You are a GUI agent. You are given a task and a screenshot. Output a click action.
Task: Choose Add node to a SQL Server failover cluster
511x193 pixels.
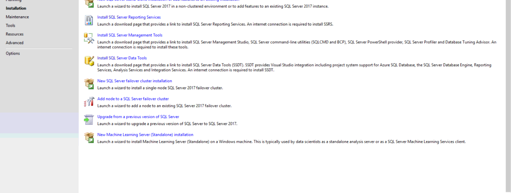(x=133, y=99)
